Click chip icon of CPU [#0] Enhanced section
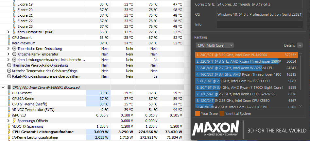 click(9, 87)
